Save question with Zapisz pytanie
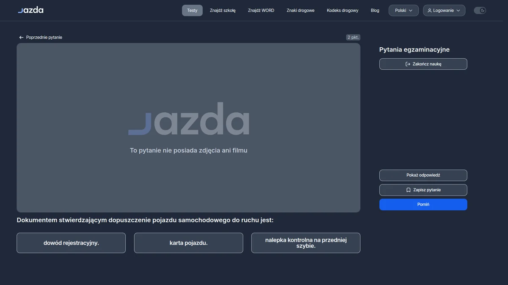The width and height of the screenshot is (508, 285). [x=423, y=190]
